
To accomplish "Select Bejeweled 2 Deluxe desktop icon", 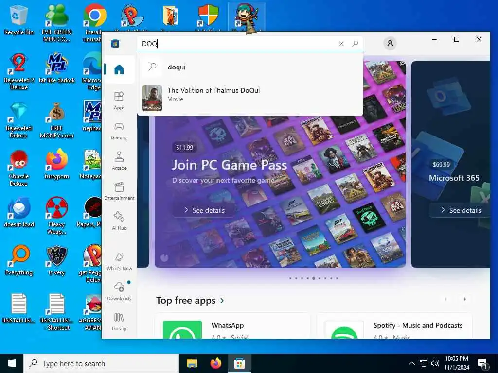I will tap(19, 72).
